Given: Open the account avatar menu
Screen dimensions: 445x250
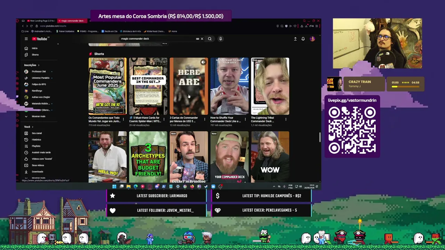Looking at the screenshot, I should [312, 39].
